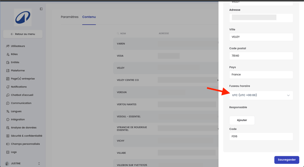
Task: Click the Fuseau horaire chevron arrow
Action: coord(288,95)
